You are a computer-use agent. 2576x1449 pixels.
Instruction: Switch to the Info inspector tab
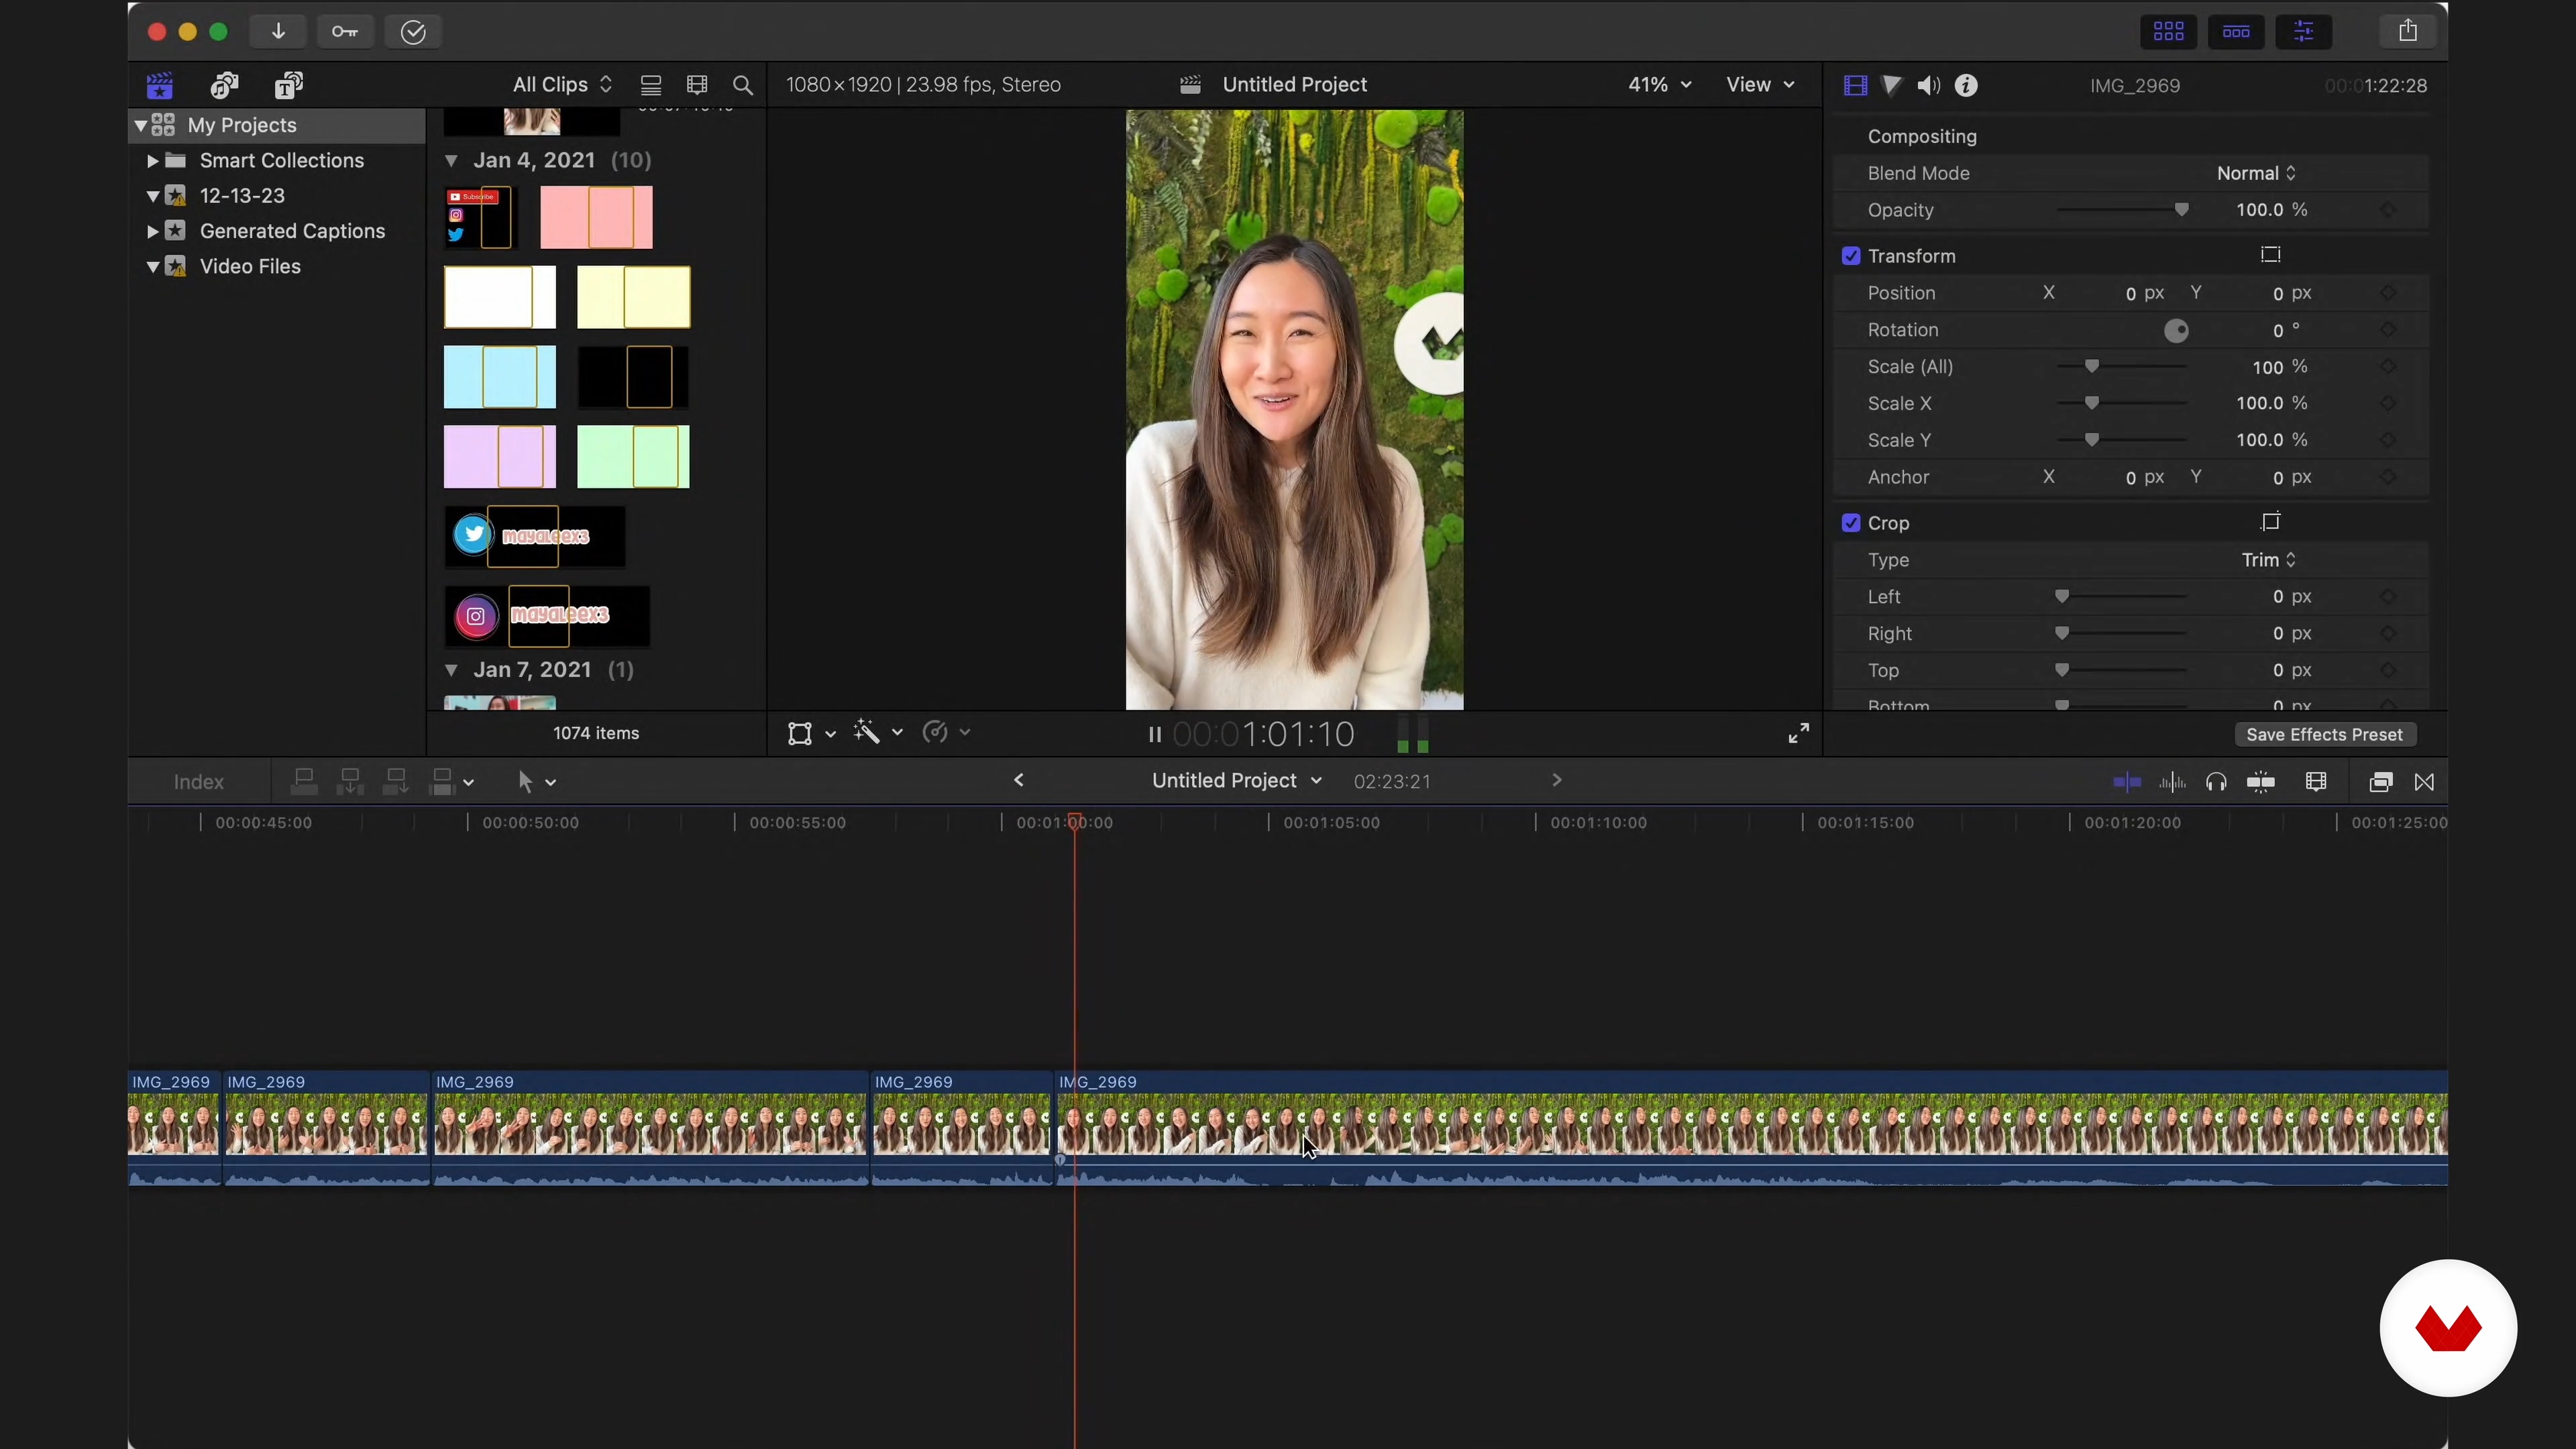coord(1966,86)
